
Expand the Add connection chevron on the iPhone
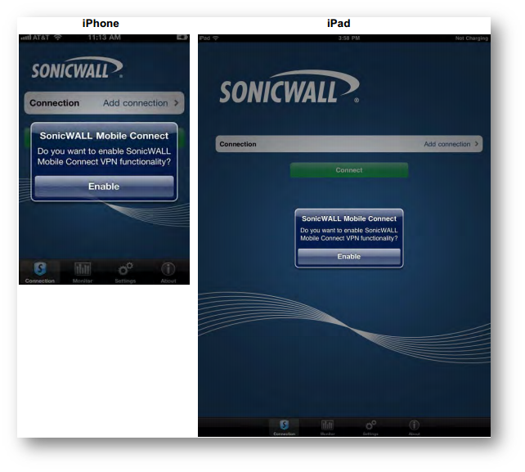(x=176, y=103)
